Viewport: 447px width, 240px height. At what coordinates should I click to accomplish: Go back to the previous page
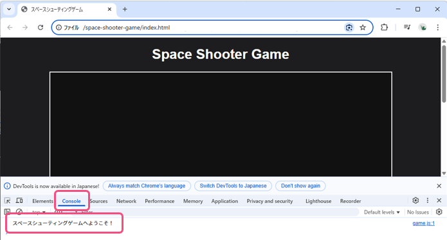coord(10,28)
